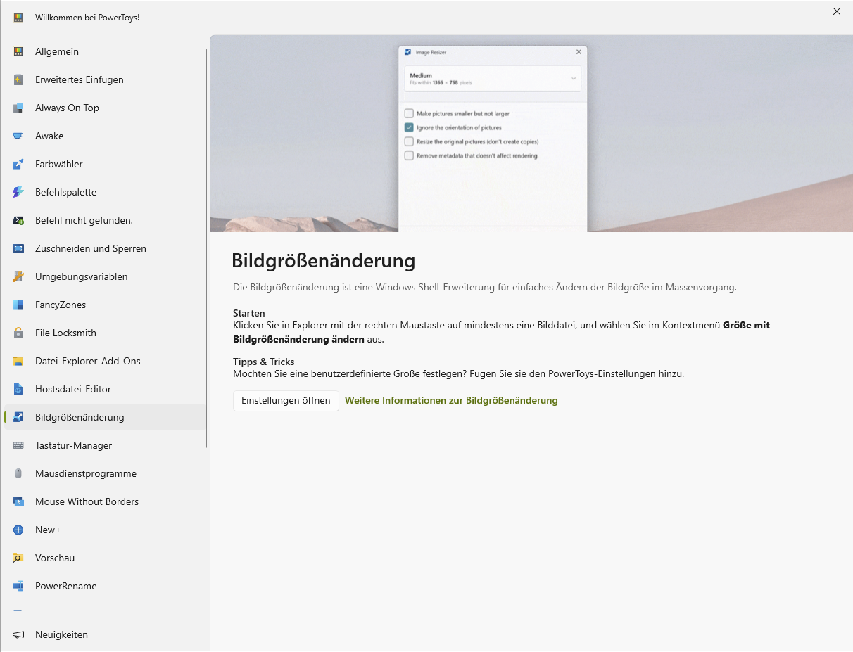Screen dimensions: 853x652
Task: Click the File Locksmith padlock icon
Action: [x=18, y=333]
